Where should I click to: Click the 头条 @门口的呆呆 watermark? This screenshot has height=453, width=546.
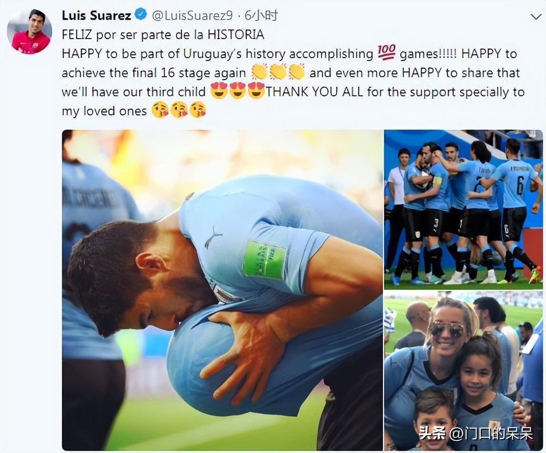point(476,433)
